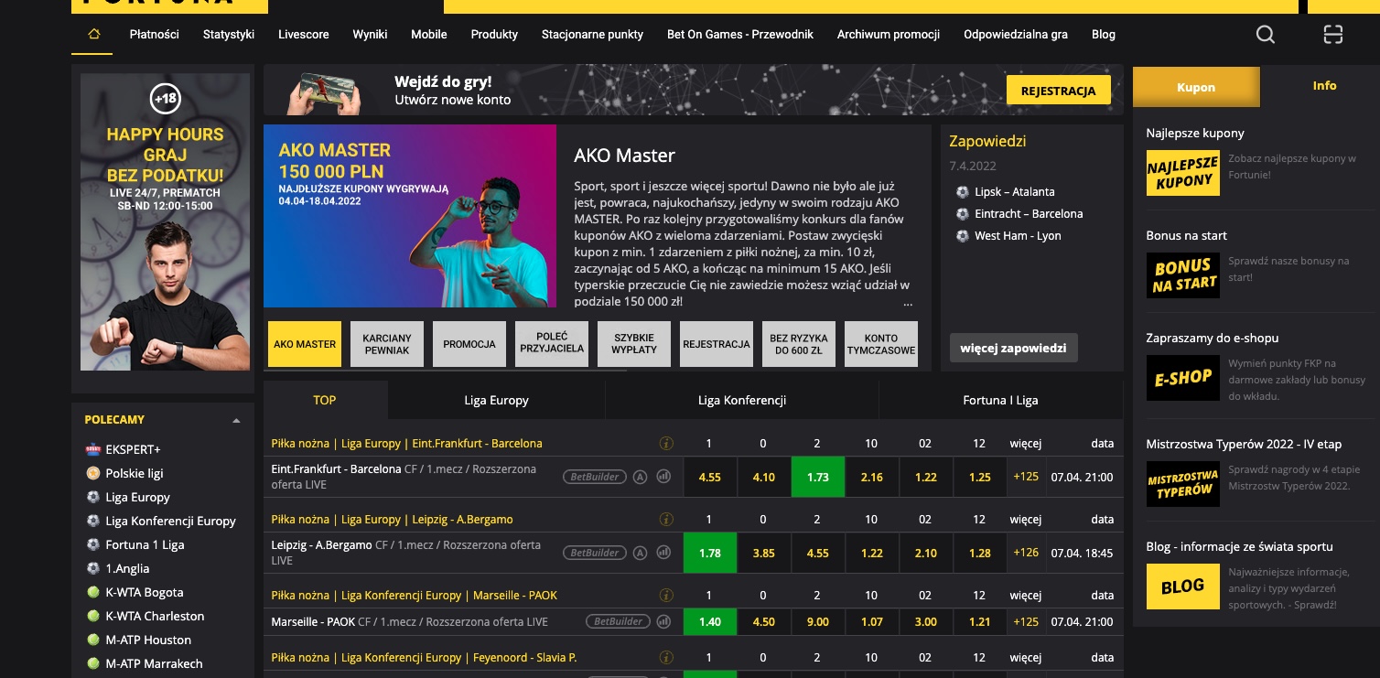This screenshot has width=1380, height=678.
Task: Open statistics icon in Marseille - PAOK row
Action: point(664,622)
